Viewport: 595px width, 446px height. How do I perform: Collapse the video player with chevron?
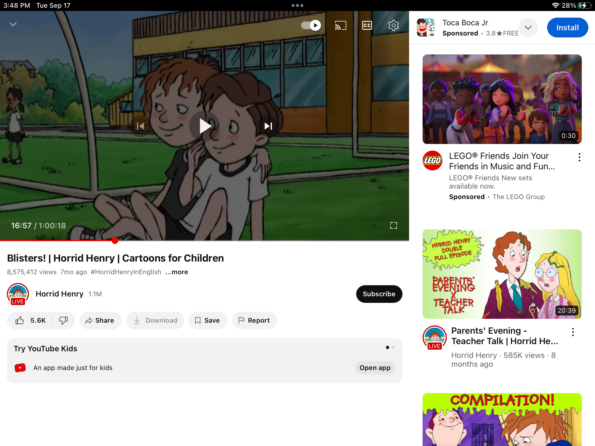click(13, 24)
